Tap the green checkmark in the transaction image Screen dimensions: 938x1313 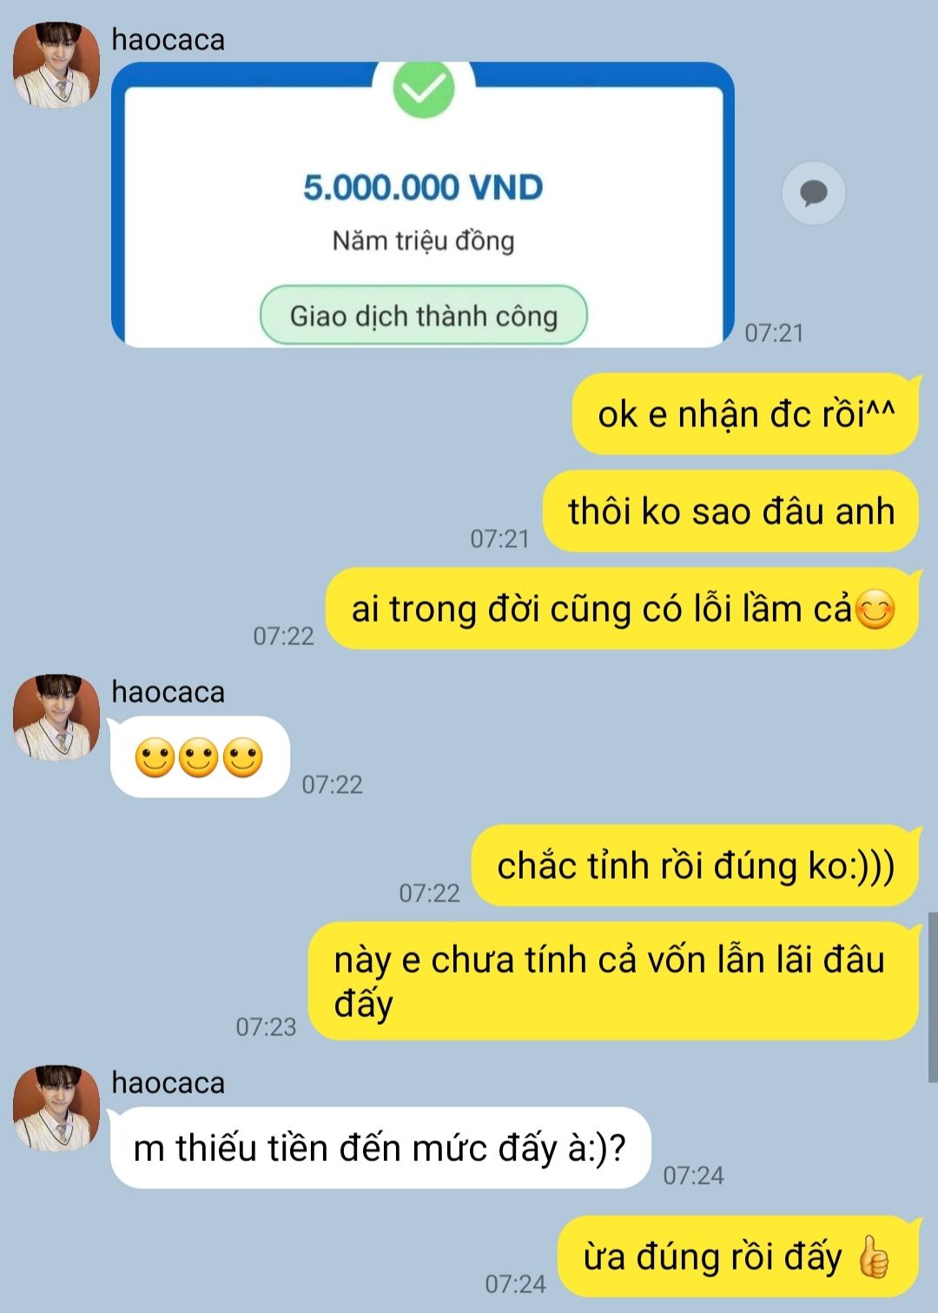[424, 89]
